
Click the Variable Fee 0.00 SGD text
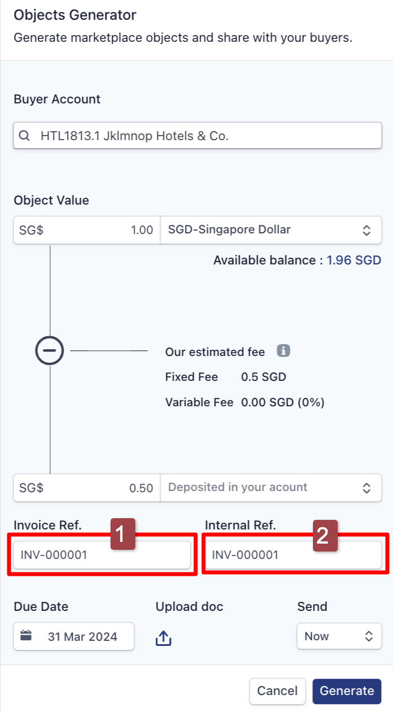245,403
